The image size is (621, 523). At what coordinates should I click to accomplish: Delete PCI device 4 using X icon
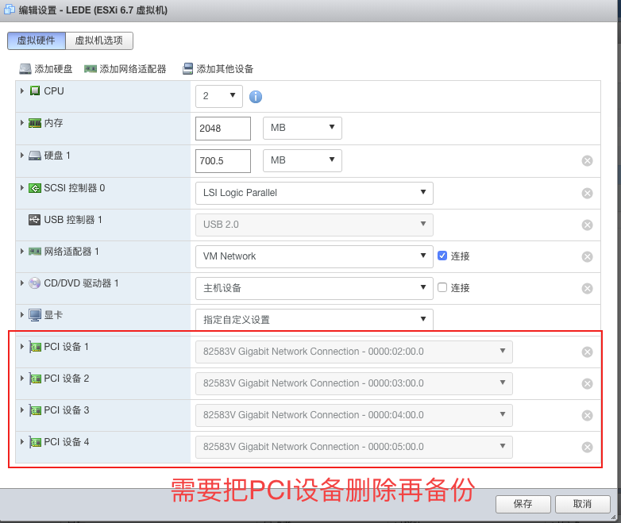587,447
